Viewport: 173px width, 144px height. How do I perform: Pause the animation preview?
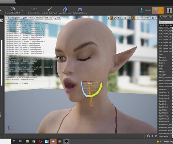[152, 136]
